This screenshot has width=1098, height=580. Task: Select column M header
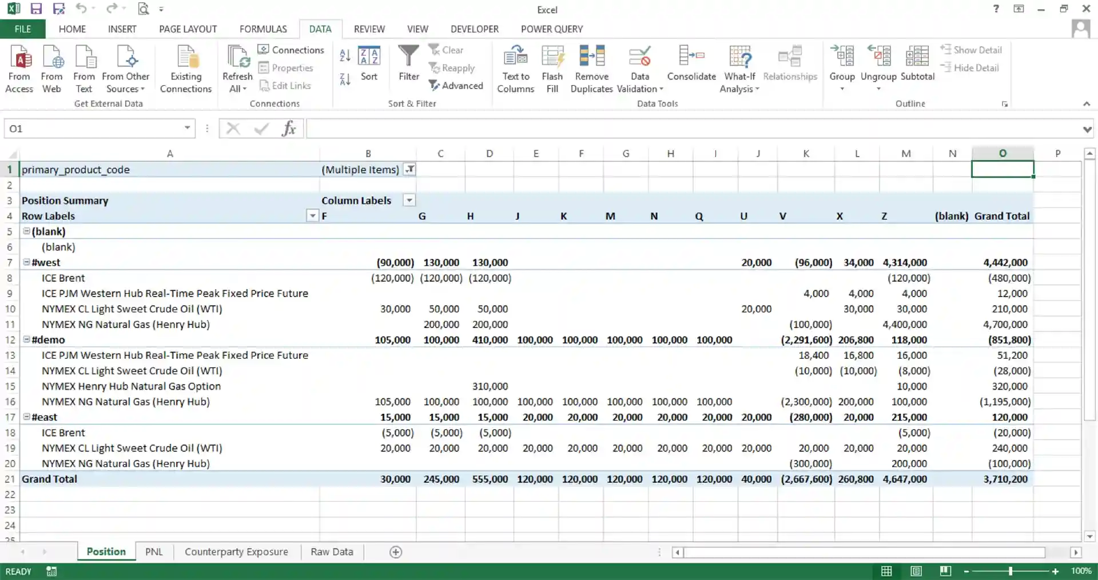coord(906,153)
